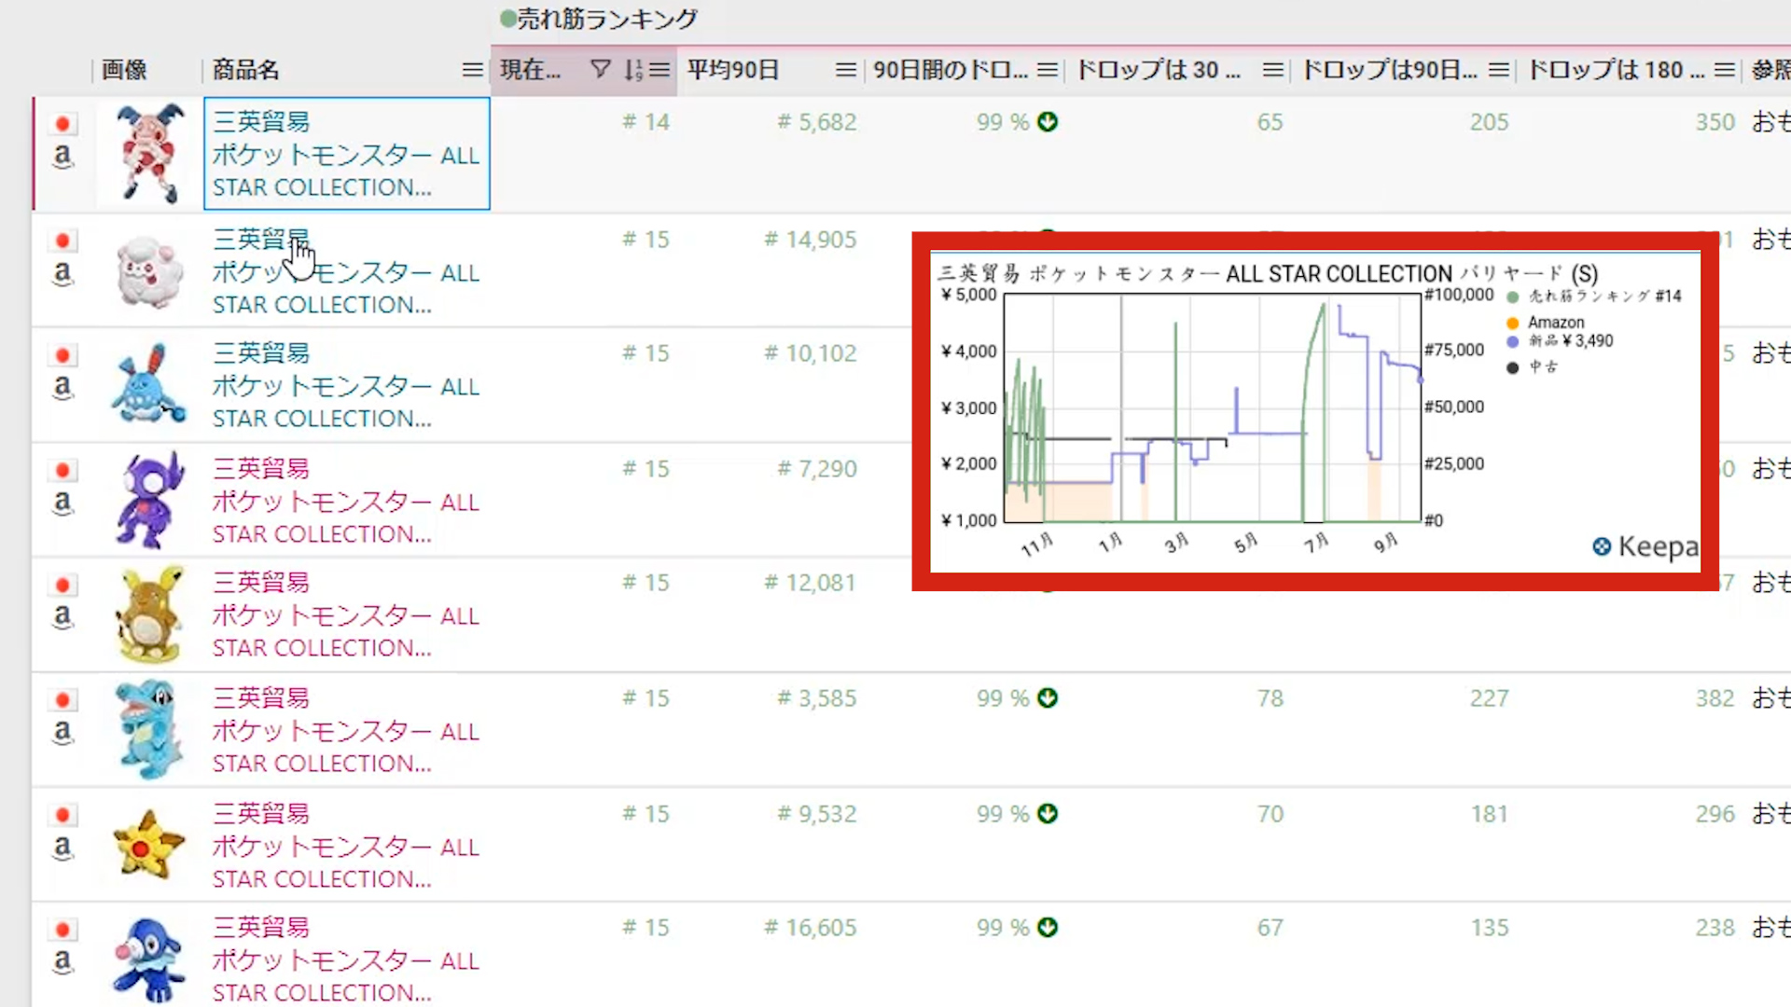Click the green drop arrow in the Staryu row

coord(1048,814)
